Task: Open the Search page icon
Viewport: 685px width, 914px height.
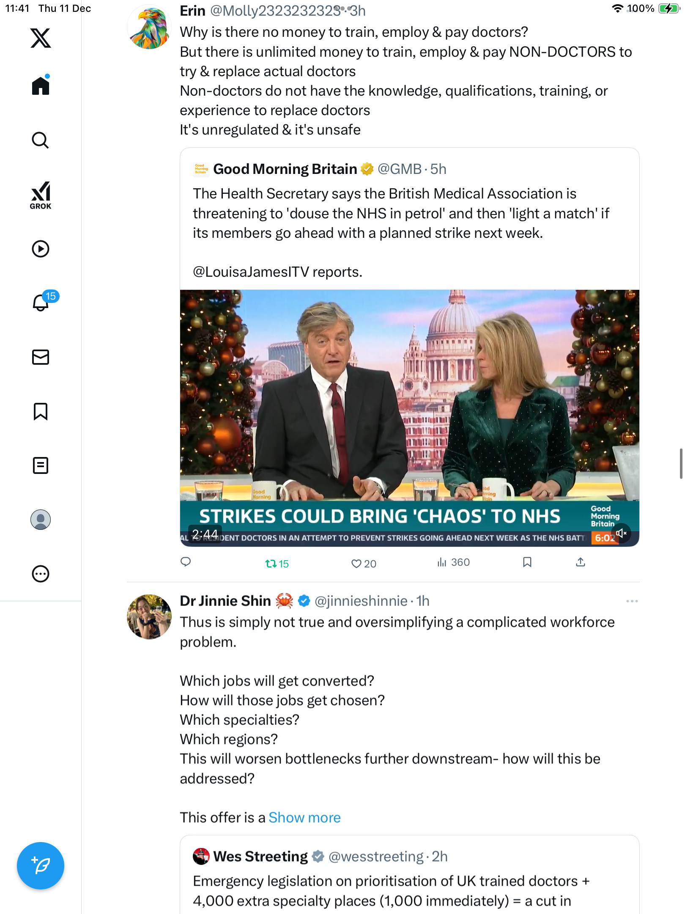Action: [41, 140]
